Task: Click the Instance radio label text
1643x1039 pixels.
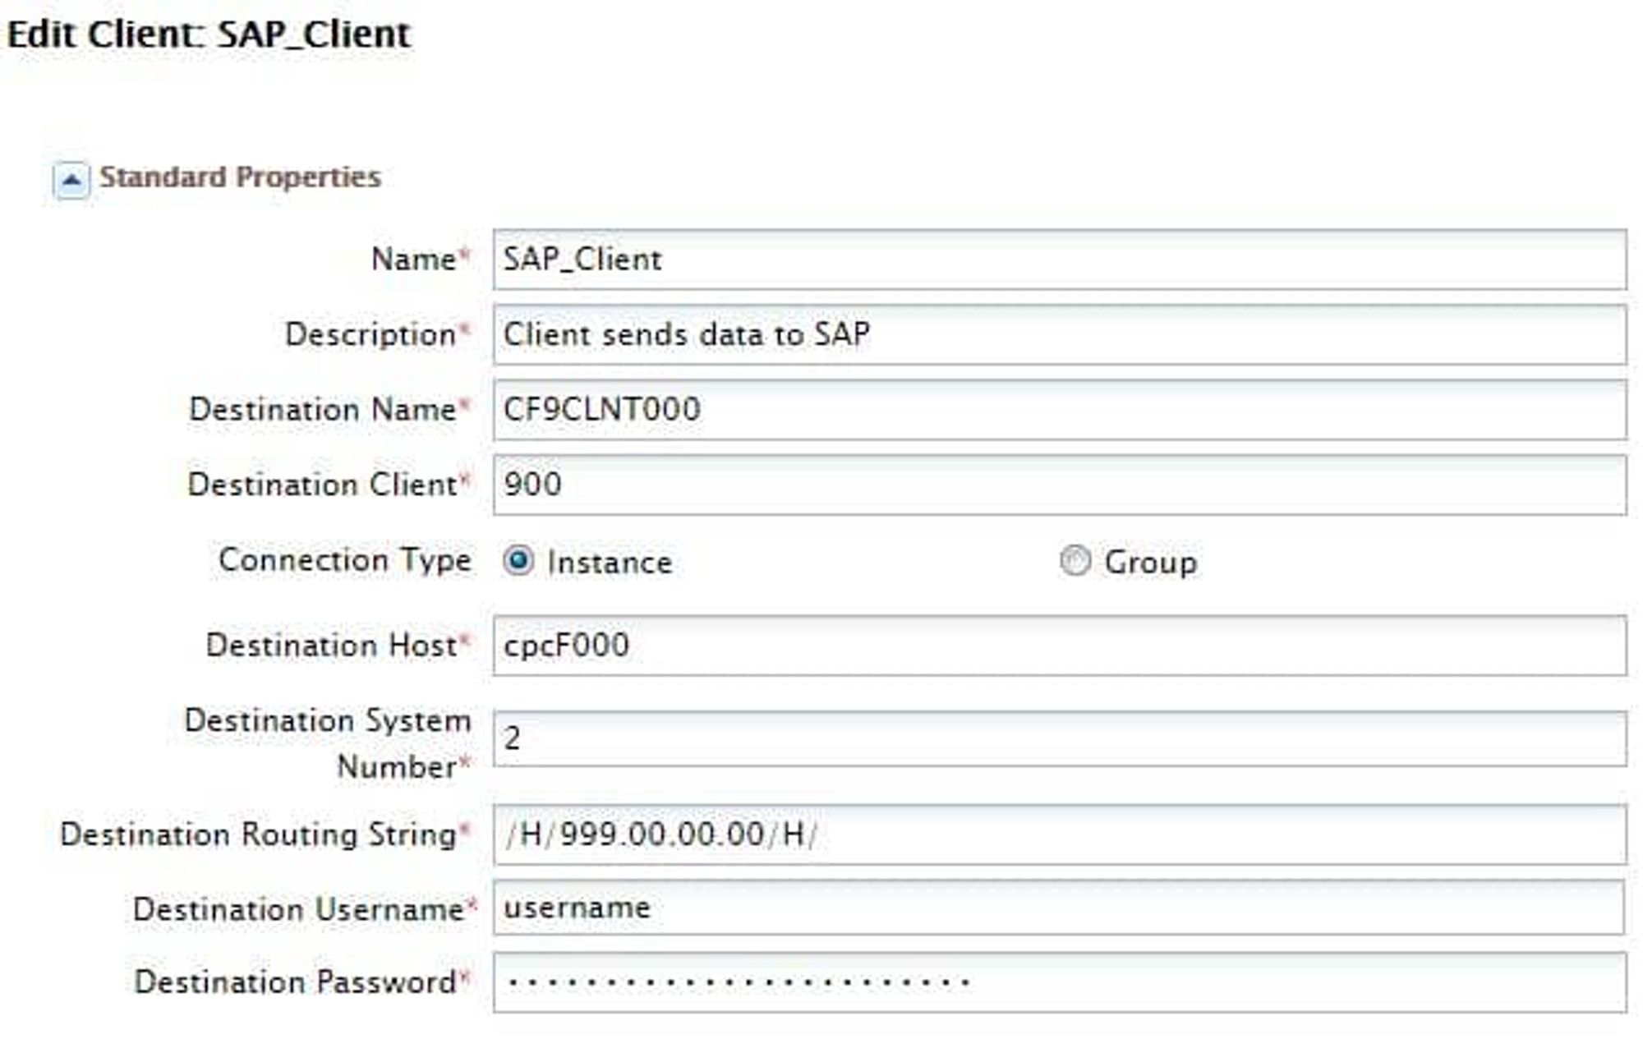Action: (x=610, y=563)
